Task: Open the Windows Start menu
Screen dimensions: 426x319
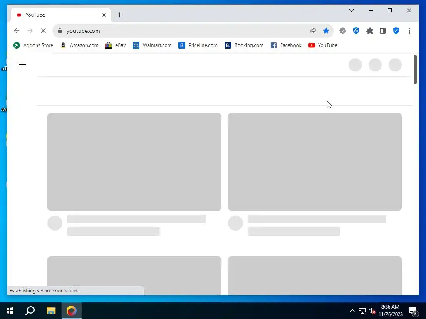Action: [x=10, y=311]
